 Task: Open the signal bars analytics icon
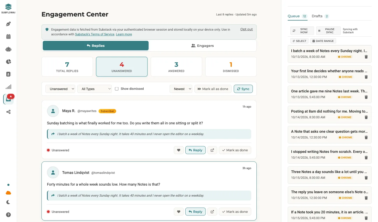[8, 87]
